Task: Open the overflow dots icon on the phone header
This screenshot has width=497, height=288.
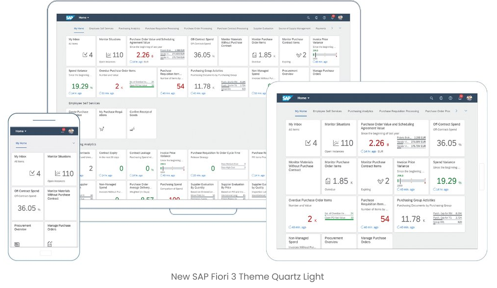Action: [x=63, y=131]
